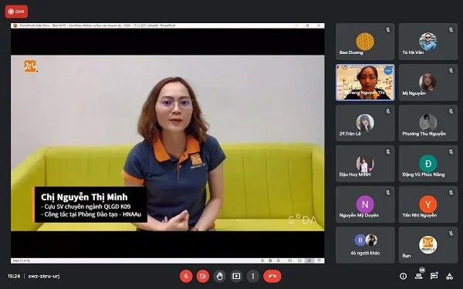Leave the call with red hang-up button
The height and width of the screenshot is (289, 463).
(x=272, y=277)
